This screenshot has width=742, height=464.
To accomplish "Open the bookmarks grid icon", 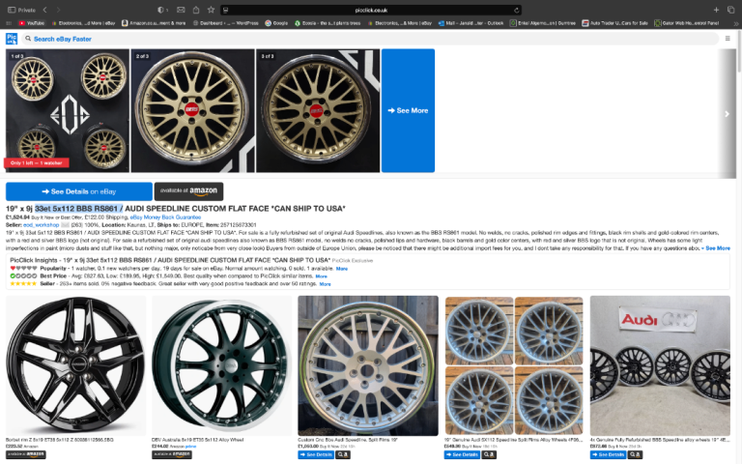I will pyautogui.click(x=9, y=23).
